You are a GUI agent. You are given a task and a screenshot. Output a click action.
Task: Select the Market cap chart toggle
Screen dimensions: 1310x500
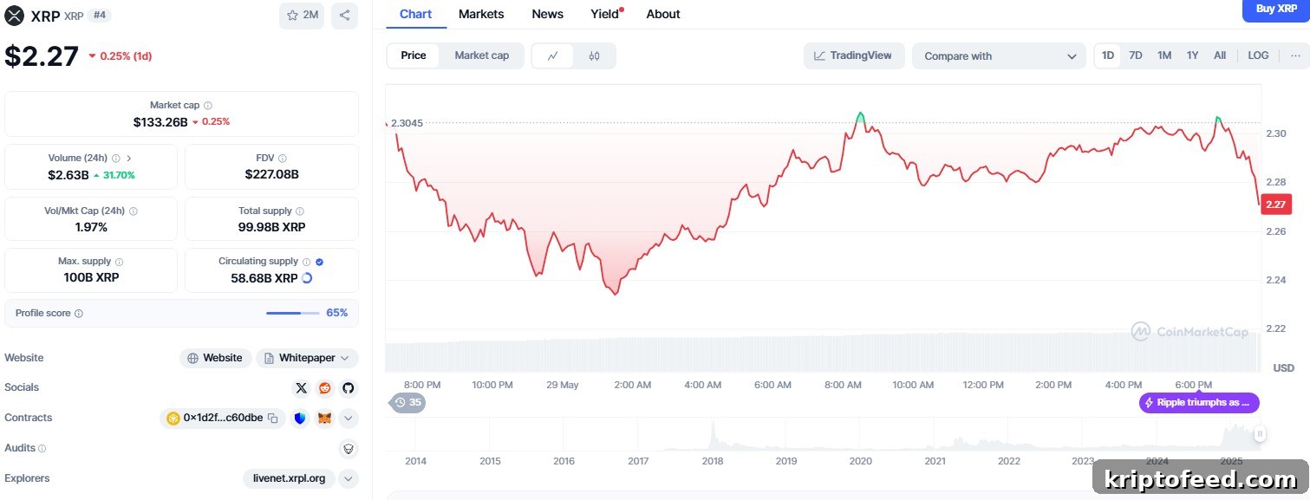[482, 55]
